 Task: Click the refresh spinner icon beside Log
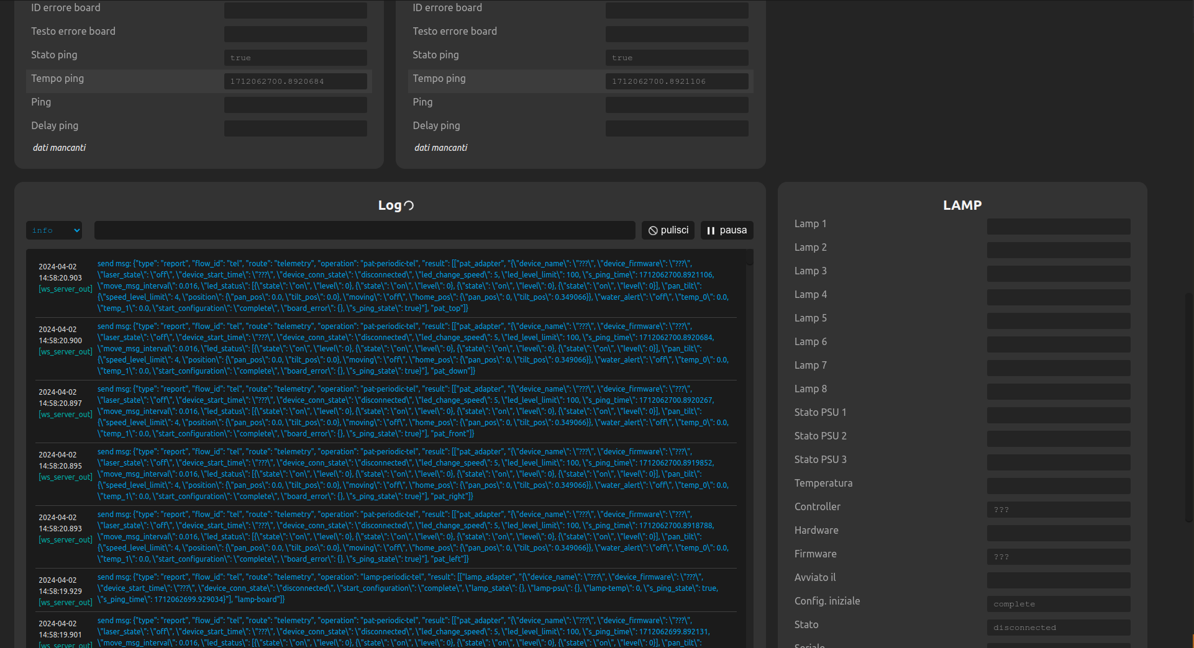(409, 205)
